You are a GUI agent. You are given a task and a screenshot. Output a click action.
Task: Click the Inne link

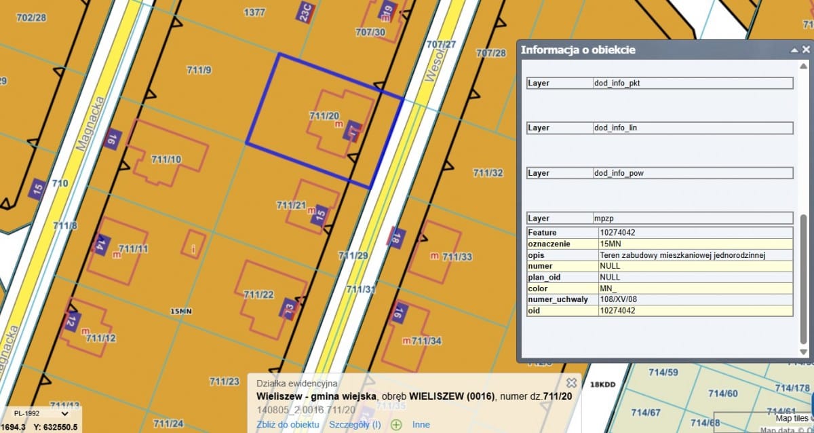(421, 425)
